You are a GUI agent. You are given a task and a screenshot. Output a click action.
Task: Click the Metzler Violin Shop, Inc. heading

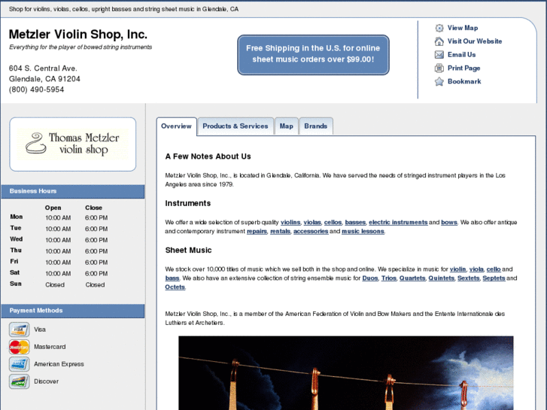pos(78,34)
